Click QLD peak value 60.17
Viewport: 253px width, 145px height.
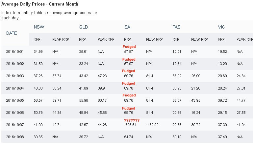tap(102, 100)
